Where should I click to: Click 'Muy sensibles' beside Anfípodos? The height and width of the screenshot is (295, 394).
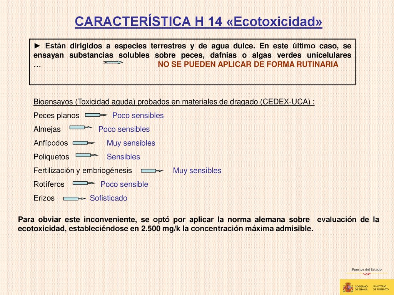point(131,143)
